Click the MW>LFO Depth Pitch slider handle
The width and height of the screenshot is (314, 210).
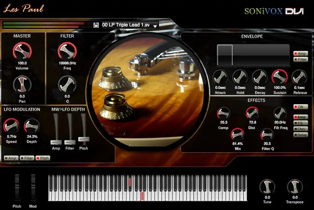pyautogui.click(x=84, y=139)
